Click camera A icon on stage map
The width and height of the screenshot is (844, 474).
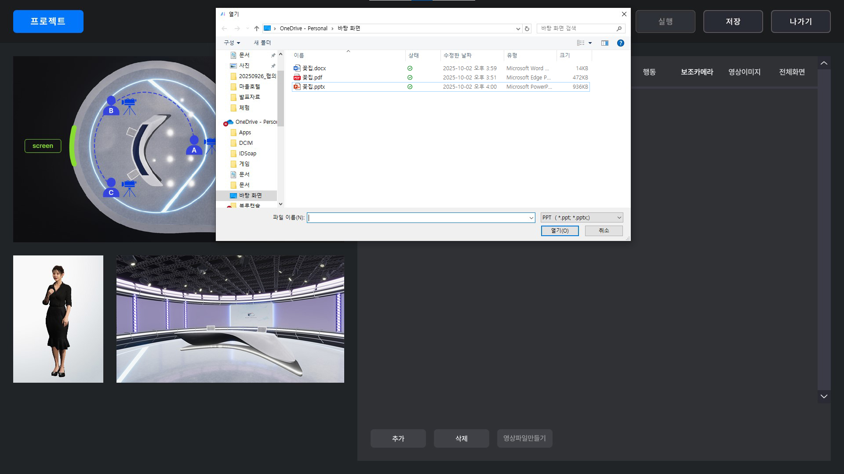[211, 145]
